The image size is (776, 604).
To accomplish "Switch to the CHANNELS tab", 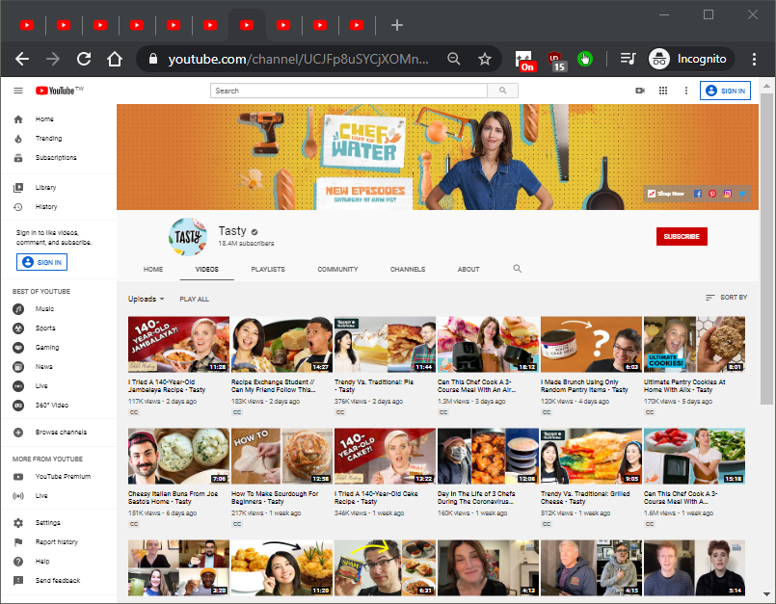I will pos(408,269).
